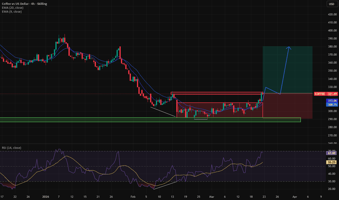339x200 pixels.
Task: Click the Feb label on time axis
Action: [133, 197]
